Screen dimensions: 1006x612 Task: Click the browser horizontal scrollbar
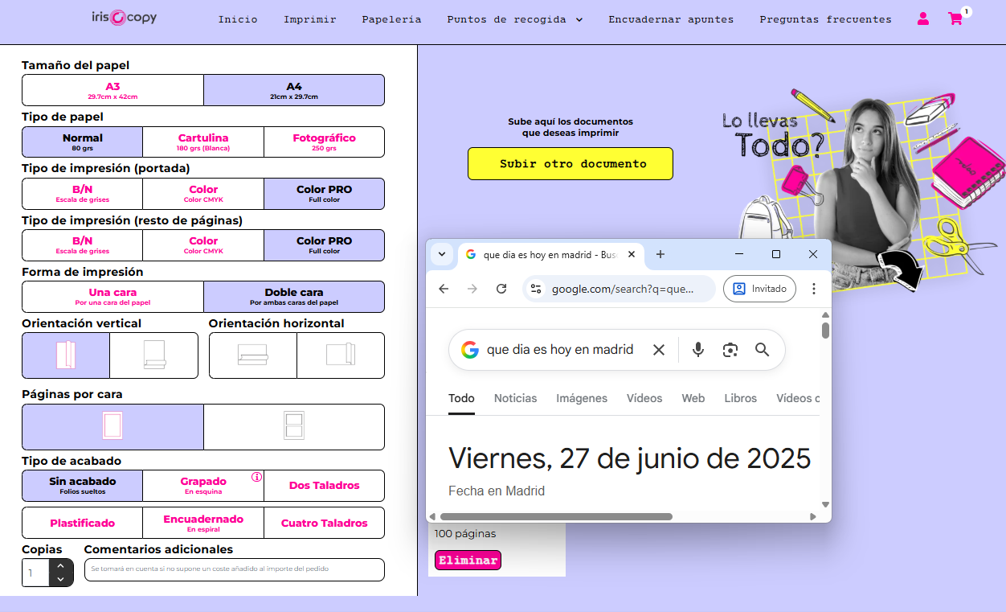tap(556, 516)
